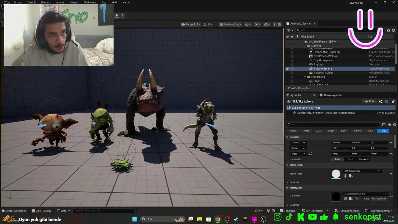Open the Düzenle menu

point(31,2)
